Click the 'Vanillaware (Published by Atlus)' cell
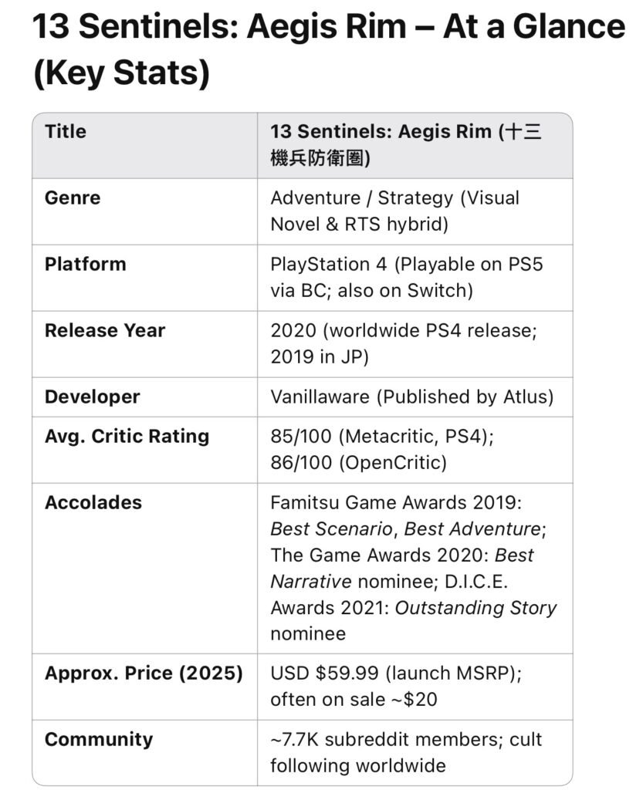This screenshot has height=790, width=643. point(415,397)
